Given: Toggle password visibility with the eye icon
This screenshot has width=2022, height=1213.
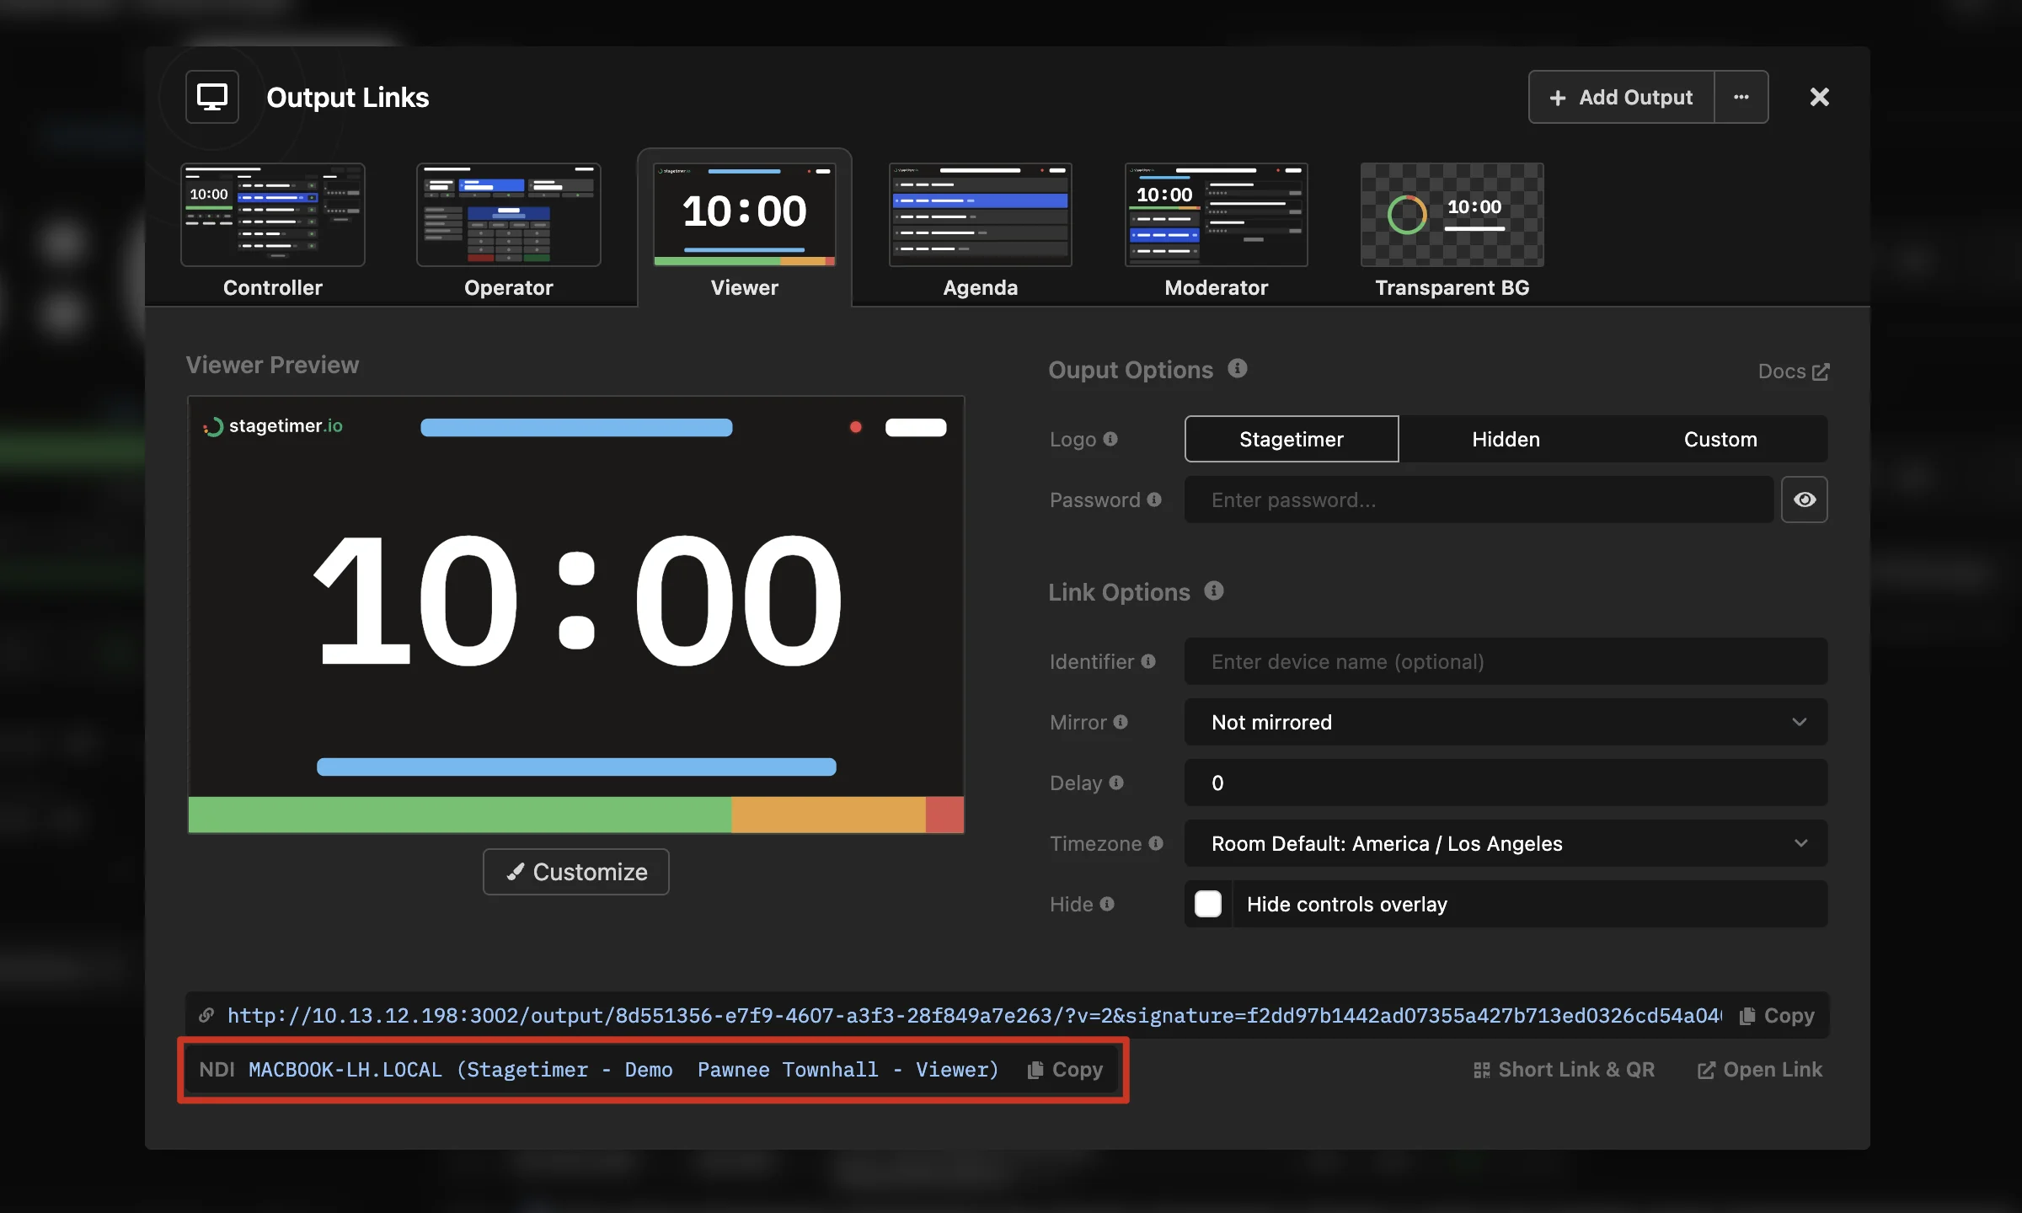Looking at the screenshot, I should click(1805, 500).
